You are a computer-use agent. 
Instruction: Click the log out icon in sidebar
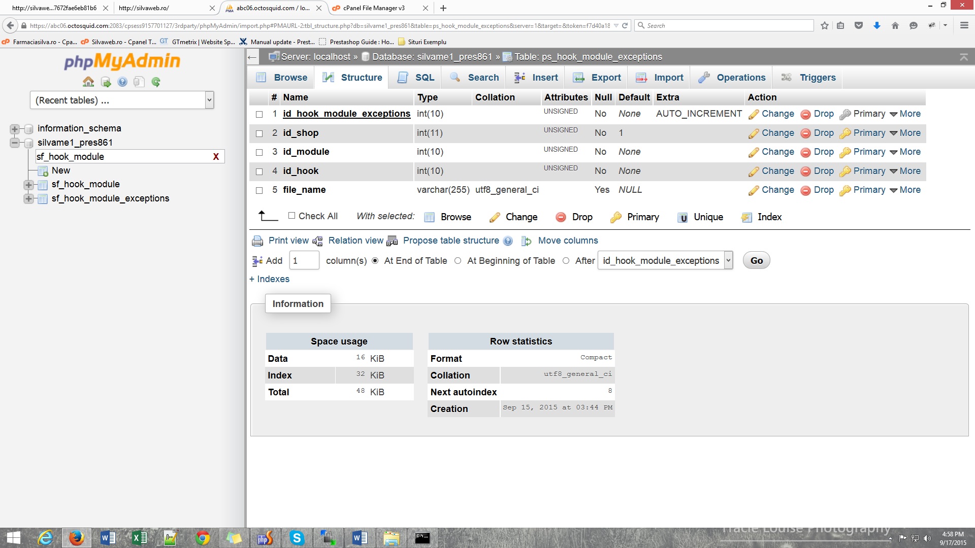click(106, 82)
